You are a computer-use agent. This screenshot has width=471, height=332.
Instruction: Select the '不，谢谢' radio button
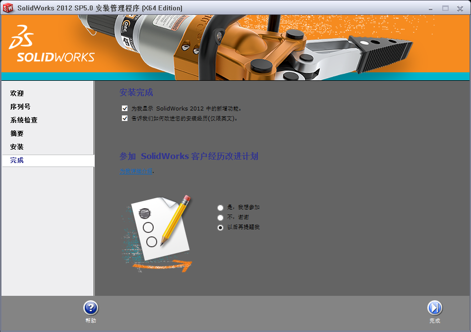pyautogui.click(x=220, y=218)
